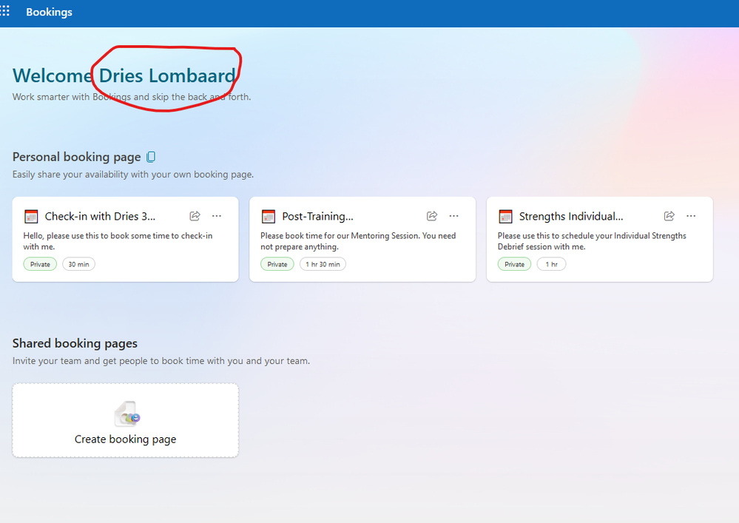Select the Personal booking page heading
739x523 pixels.
[x=76, y=157]
